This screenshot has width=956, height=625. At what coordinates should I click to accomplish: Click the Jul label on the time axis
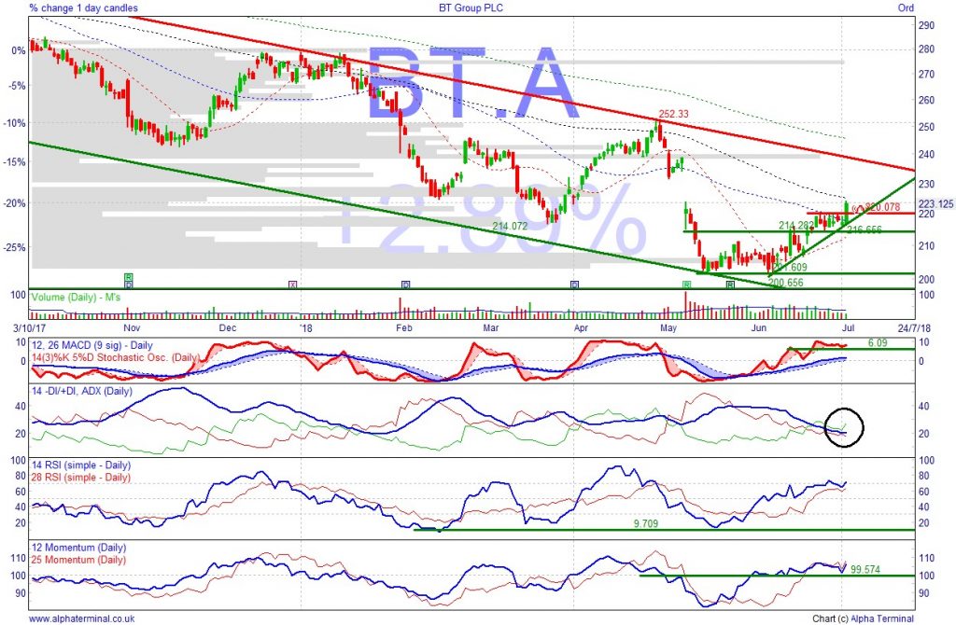coord(848,328)
